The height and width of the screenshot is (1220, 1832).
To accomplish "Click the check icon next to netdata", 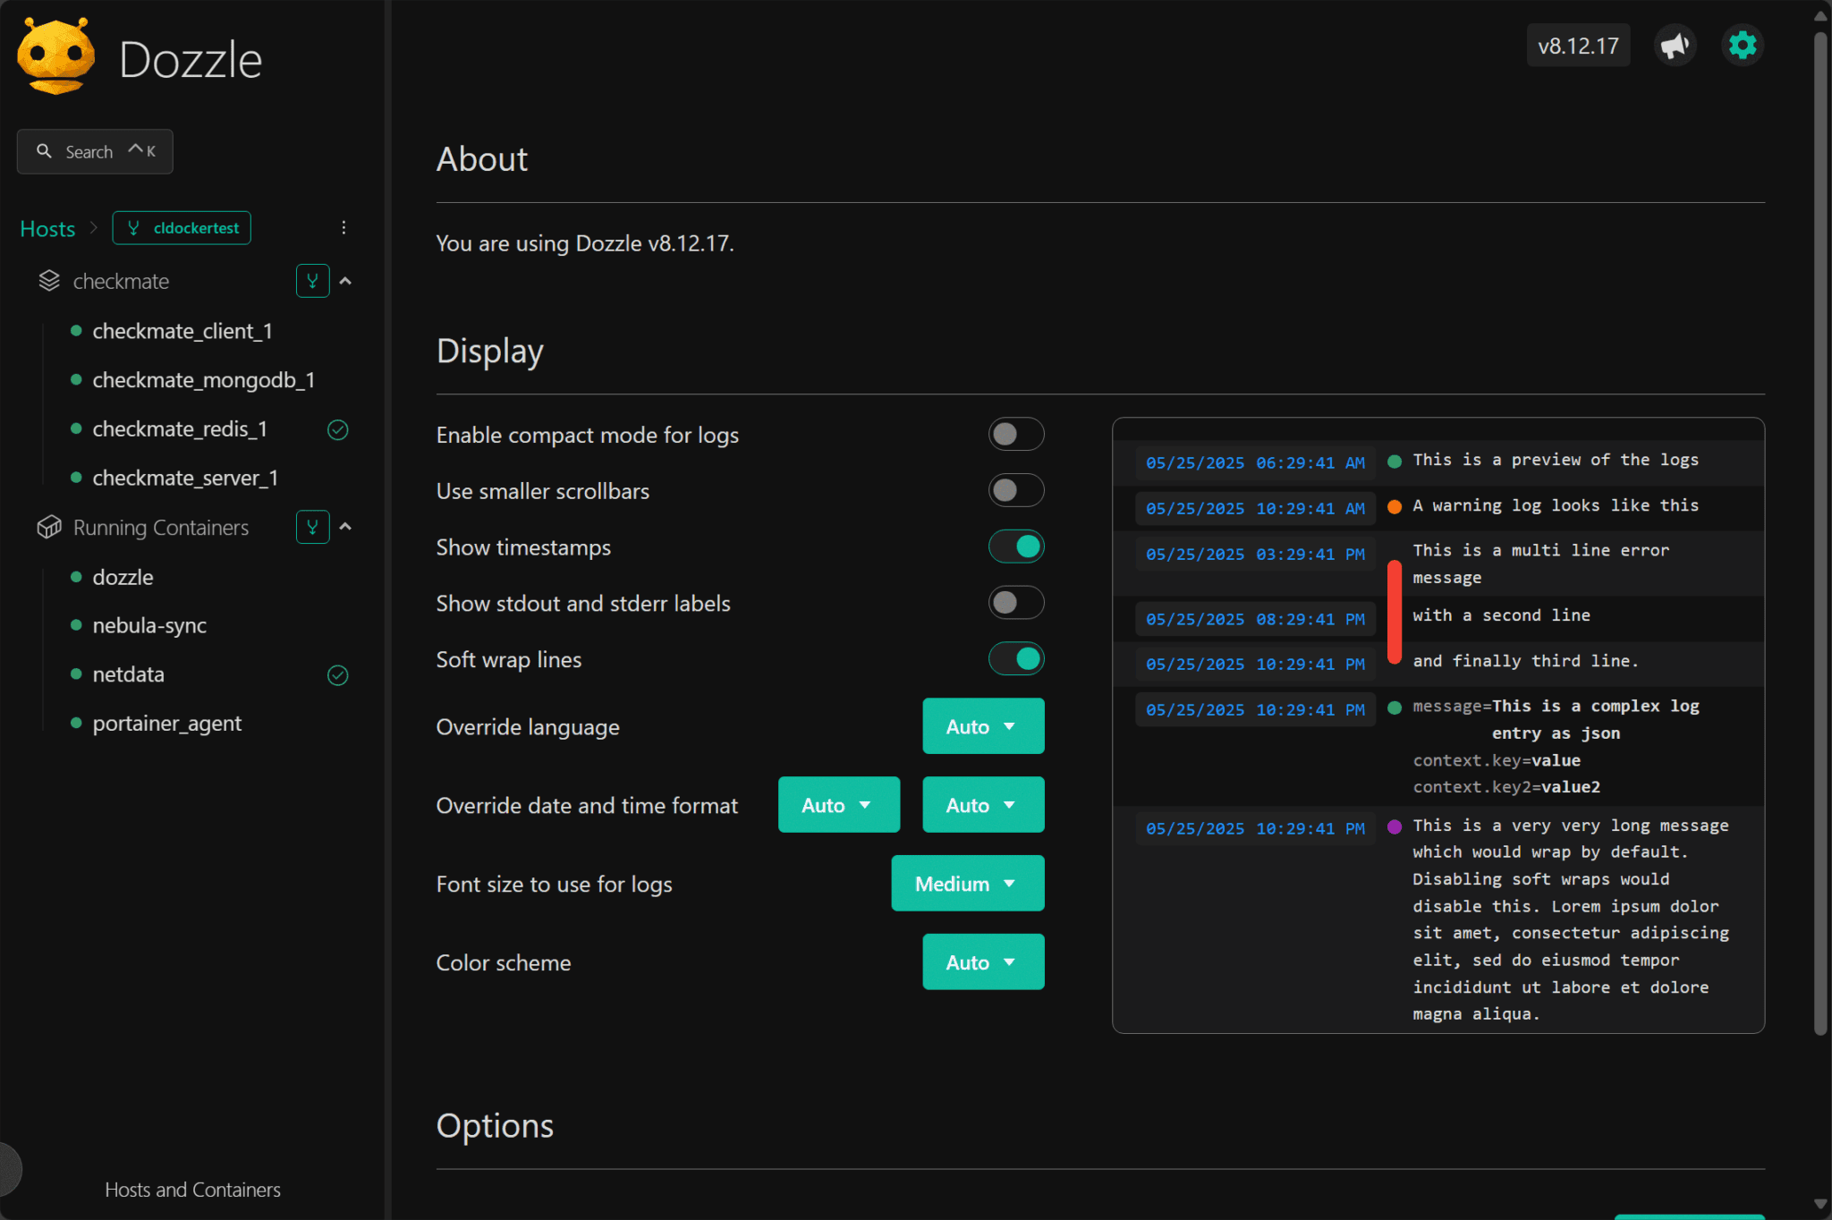I will tap(338, 674).
